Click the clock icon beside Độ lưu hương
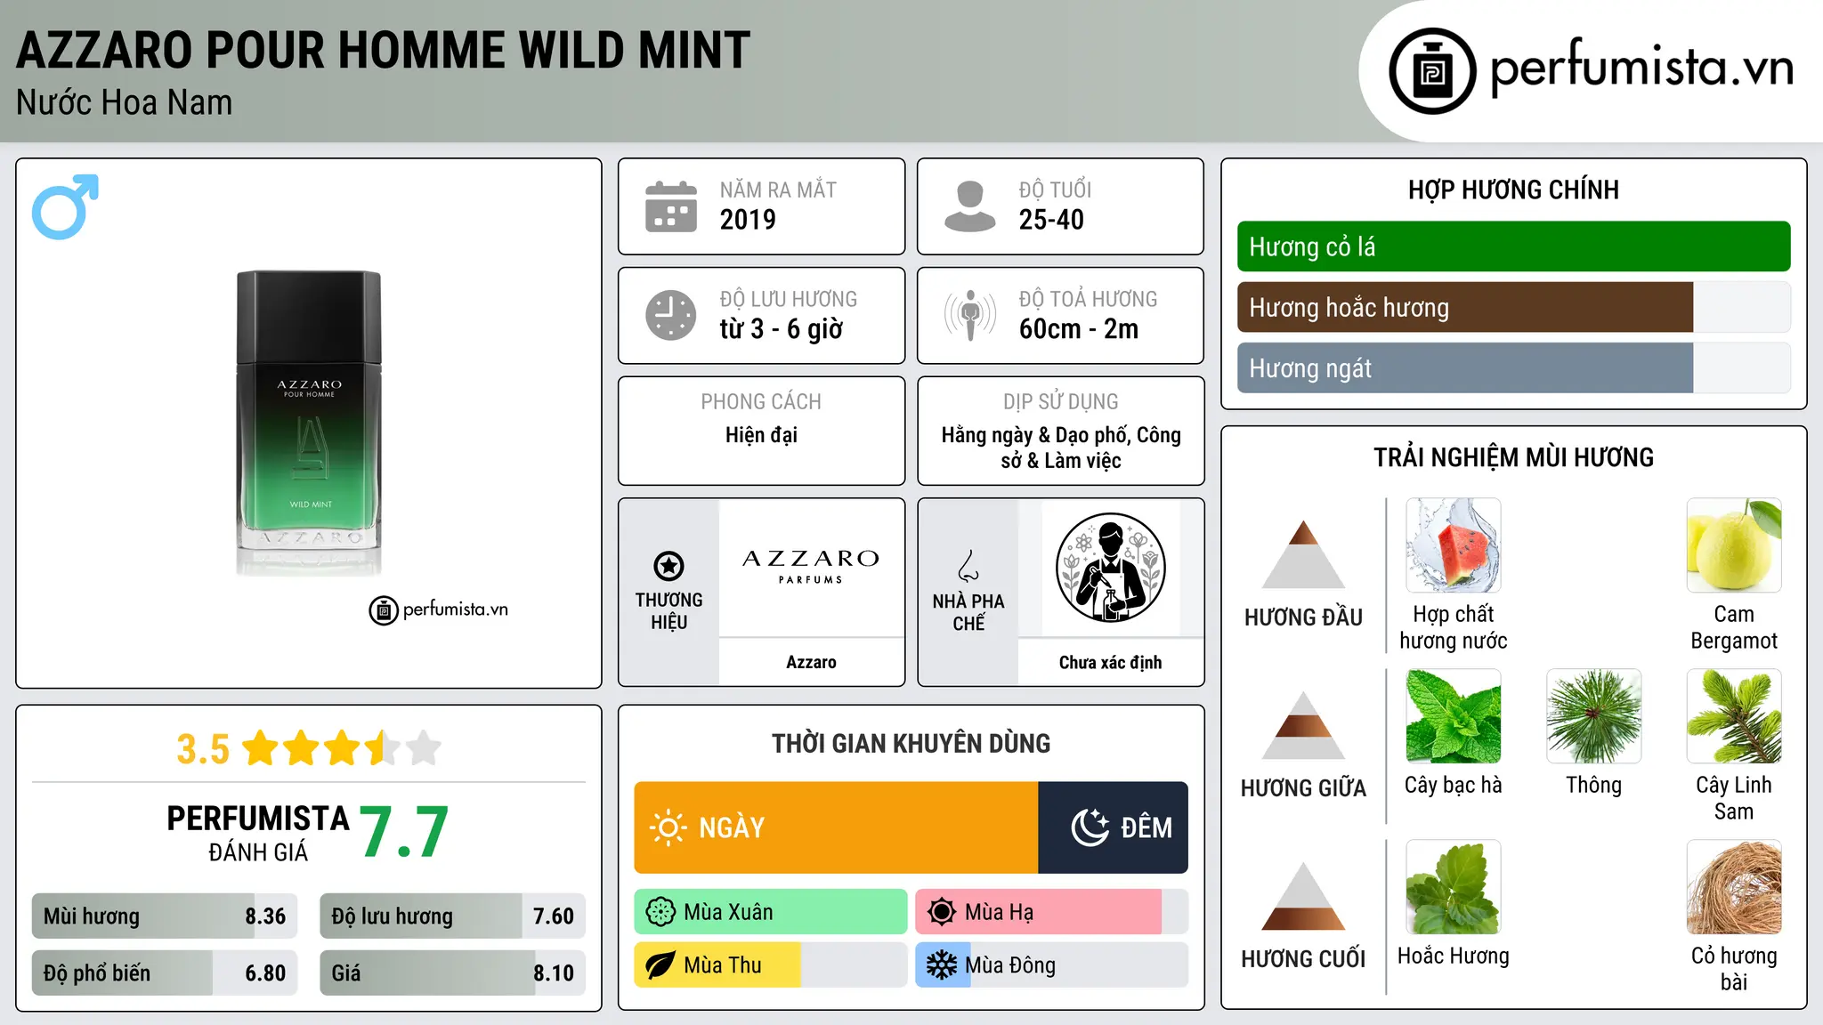This screenshot has height=1025, width=1823. pos(671,315)
